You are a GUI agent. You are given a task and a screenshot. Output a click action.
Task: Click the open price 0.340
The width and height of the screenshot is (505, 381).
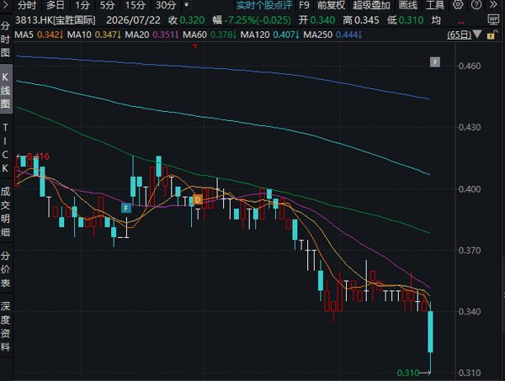click(x=322, y=20)
